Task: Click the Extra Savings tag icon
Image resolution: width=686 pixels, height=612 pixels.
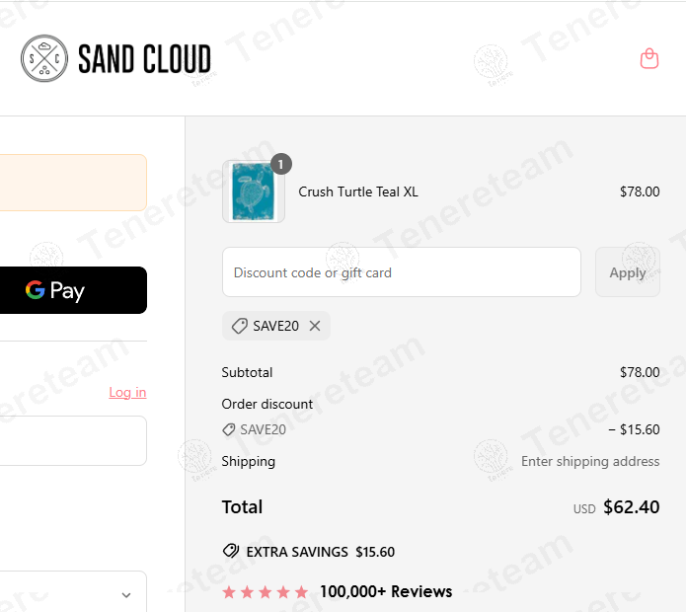Action: point(231,552)
